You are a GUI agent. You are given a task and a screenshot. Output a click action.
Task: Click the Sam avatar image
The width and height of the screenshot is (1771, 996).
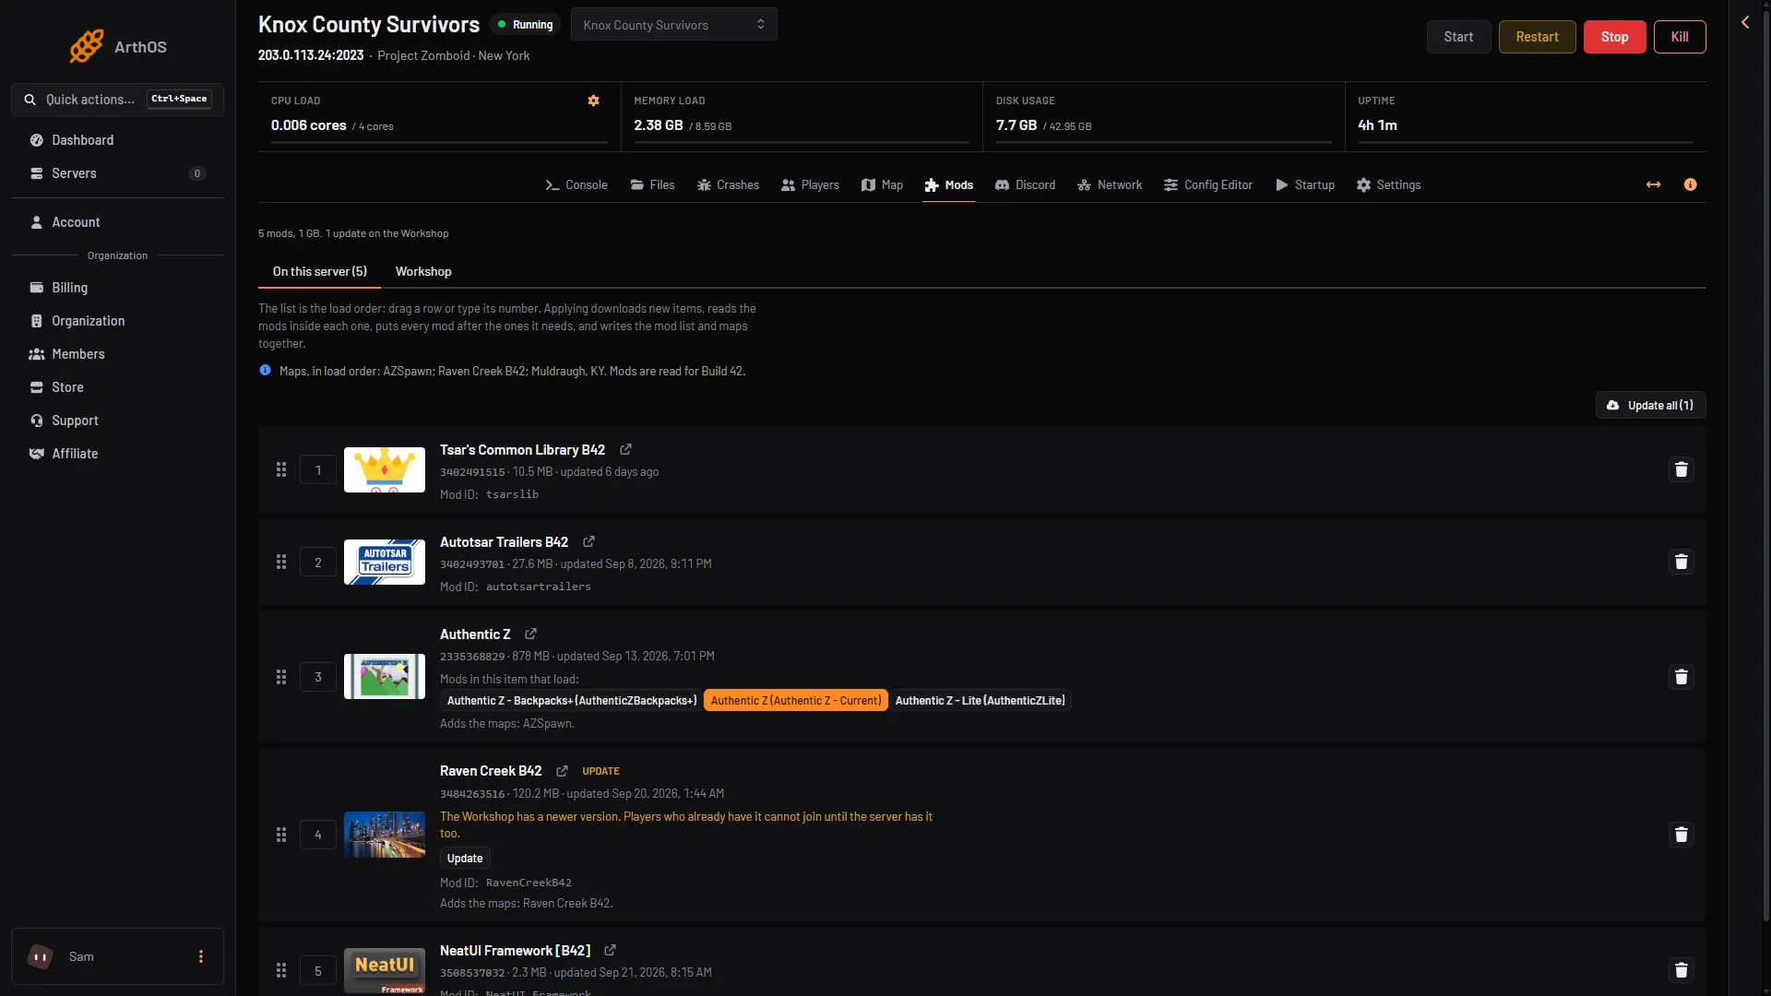pyautogui.click(x=41, y=956)
